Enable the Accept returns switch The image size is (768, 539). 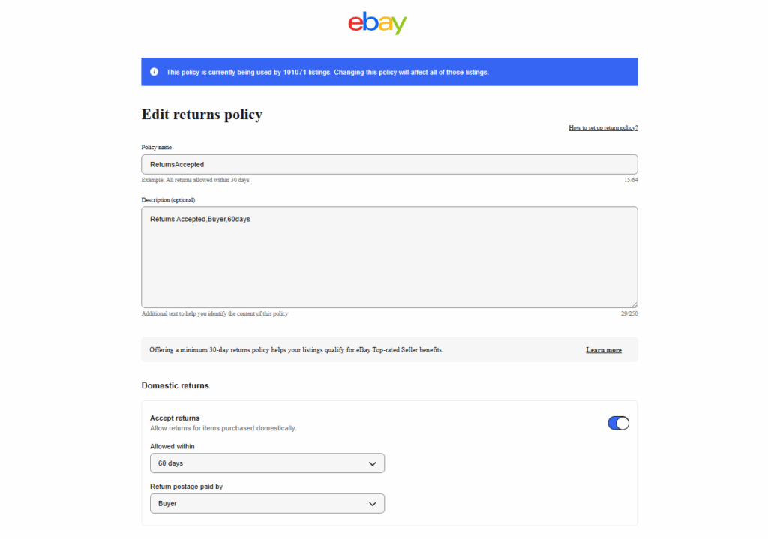pyautogui.click(x=618, y=423)
